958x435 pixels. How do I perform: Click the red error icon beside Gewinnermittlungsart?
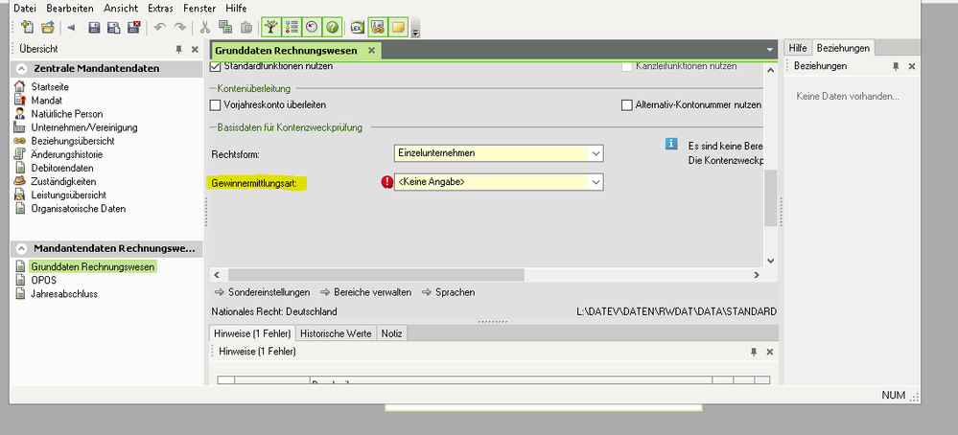coord(387,182)
